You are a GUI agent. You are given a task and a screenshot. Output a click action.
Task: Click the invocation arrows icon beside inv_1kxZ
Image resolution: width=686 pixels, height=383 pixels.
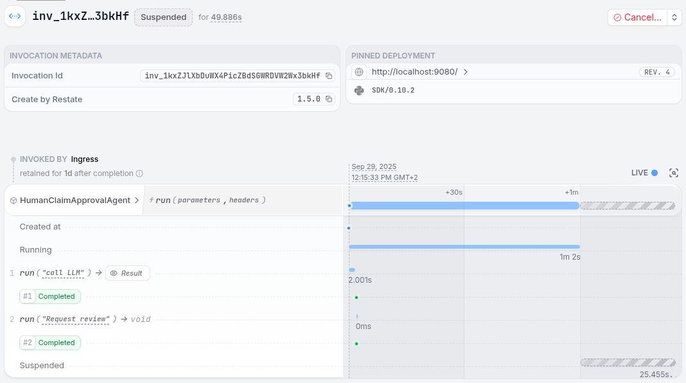pyautogui.click(x=15, y=17)
